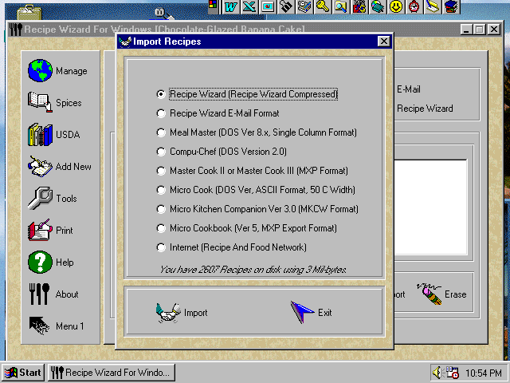Open Help via the green question mark
Viewport: 510px width, 383px height.
[40, 262]
